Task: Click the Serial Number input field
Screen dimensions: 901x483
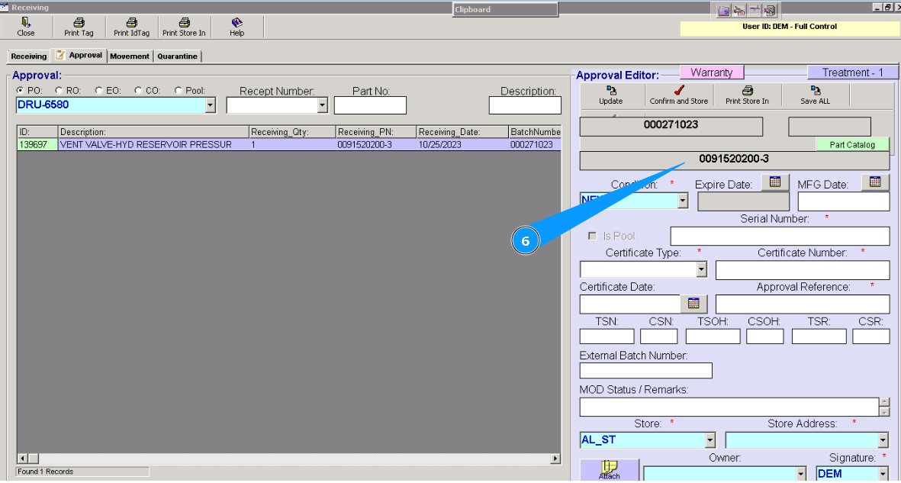Action: tap(780, 237)
